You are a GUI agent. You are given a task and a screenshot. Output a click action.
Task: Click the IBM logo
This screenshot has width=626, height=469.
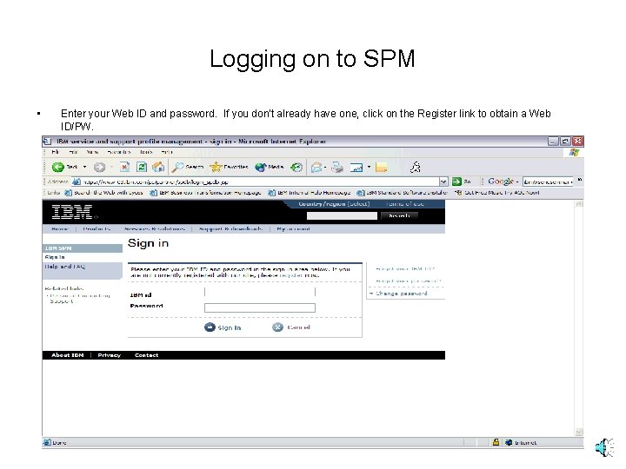click(x=72, y=212)
